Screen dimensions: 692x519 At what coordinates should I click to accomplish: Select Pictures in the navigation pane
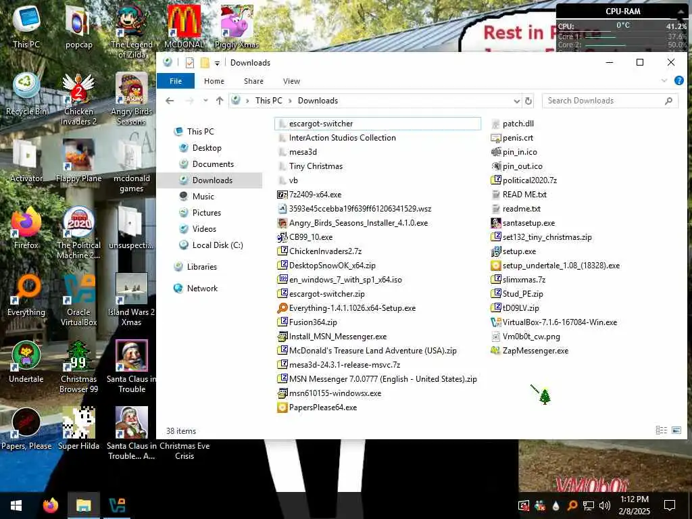coord(207,213)
